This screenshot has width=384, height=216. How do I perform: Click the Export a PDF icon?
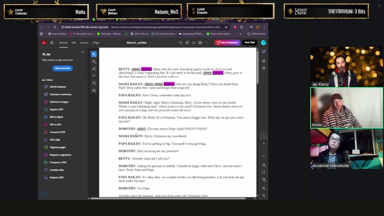tap(46, 109)
